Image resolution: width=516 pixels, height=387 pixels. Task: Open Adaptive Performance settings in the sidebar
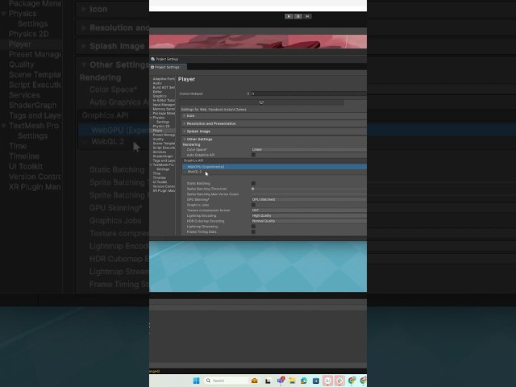click(x=164, y=79)
